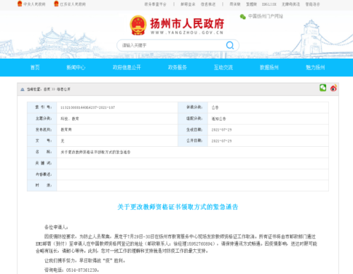Click the WeChat icon beside 中国扬州门户网站

pos(243,16)
